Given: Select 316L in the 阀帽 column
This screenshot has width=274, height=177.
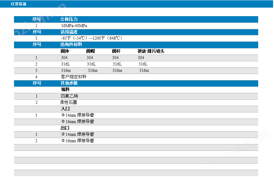Looking at the screenshot, I should coord(91,64).
